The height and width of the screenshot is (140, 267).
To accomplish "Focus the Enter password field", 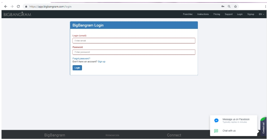I will click(134, 52).
